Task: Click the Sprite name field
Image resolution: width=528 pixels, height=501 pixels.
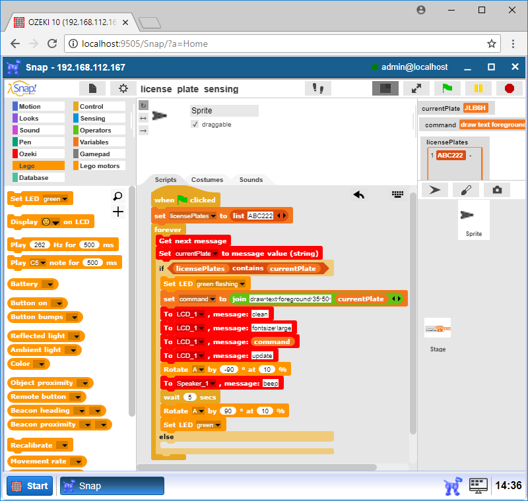Action: [x=224, y=111]
